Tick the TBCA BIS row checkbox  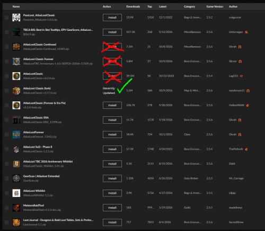pos(7,32)
